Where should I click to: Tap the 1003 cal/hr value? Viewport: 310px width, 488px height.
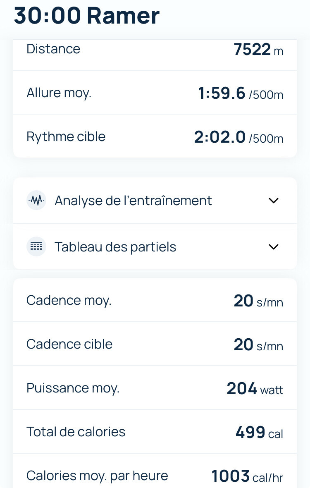pos(247,476)
